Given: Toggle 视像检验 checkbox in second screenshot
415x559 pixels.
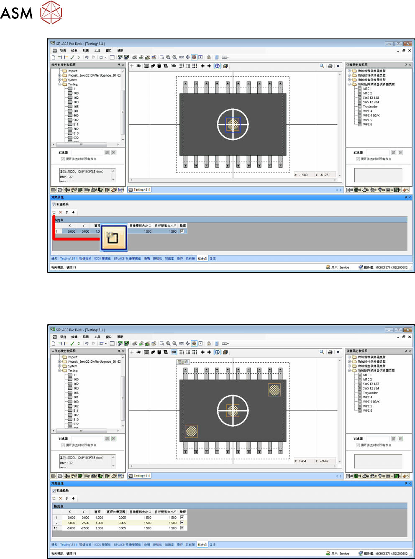Looking at the screenshot, I should tap(54, 491).
